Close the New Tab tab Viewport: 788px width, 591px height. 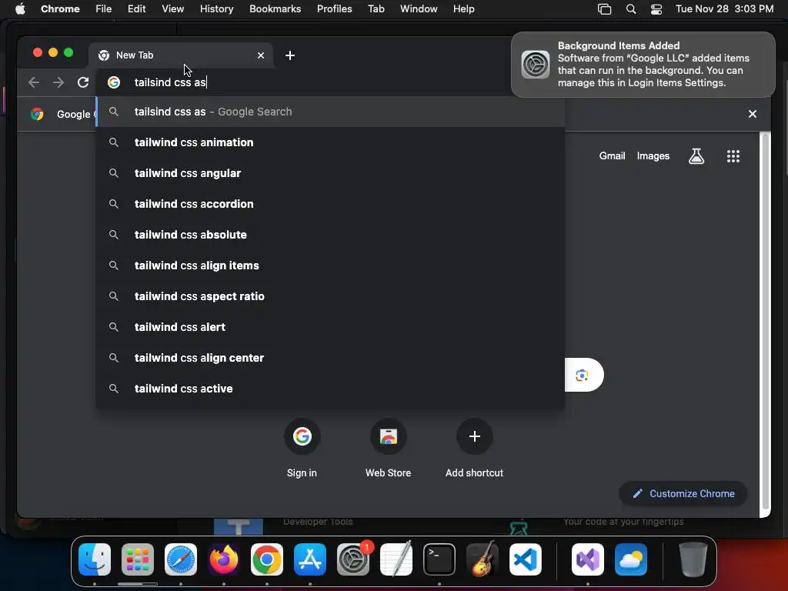point(261,55)
